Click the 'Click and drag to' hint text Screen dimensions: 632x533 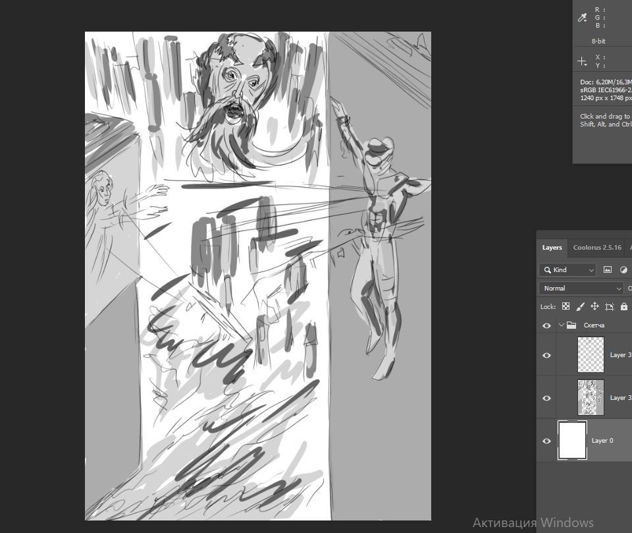tap(606, 116)
